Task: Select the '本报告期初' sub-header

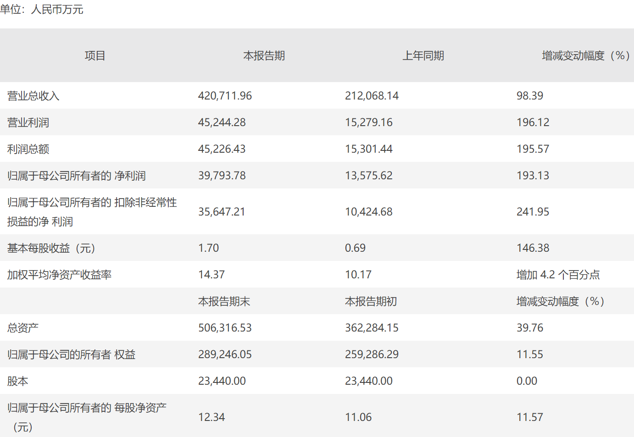Action: coord(371,301)
